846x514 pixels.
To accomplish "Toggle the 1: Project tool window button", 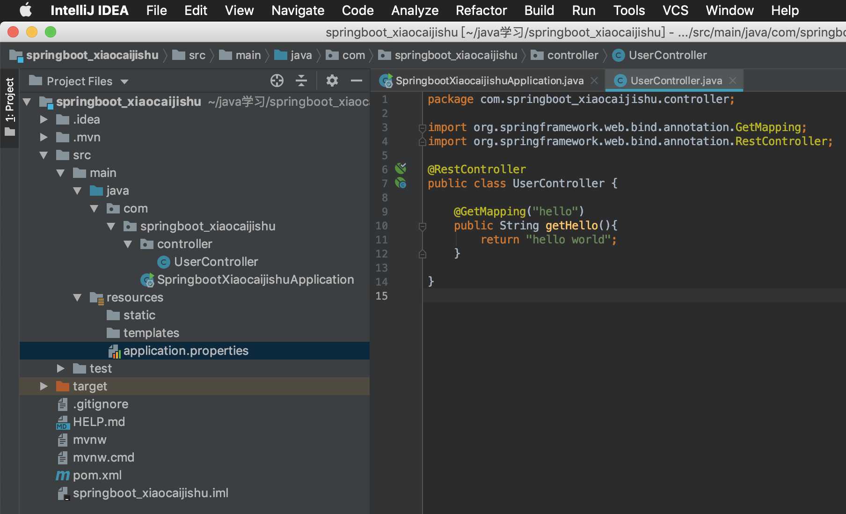I will tap(9, 107).
